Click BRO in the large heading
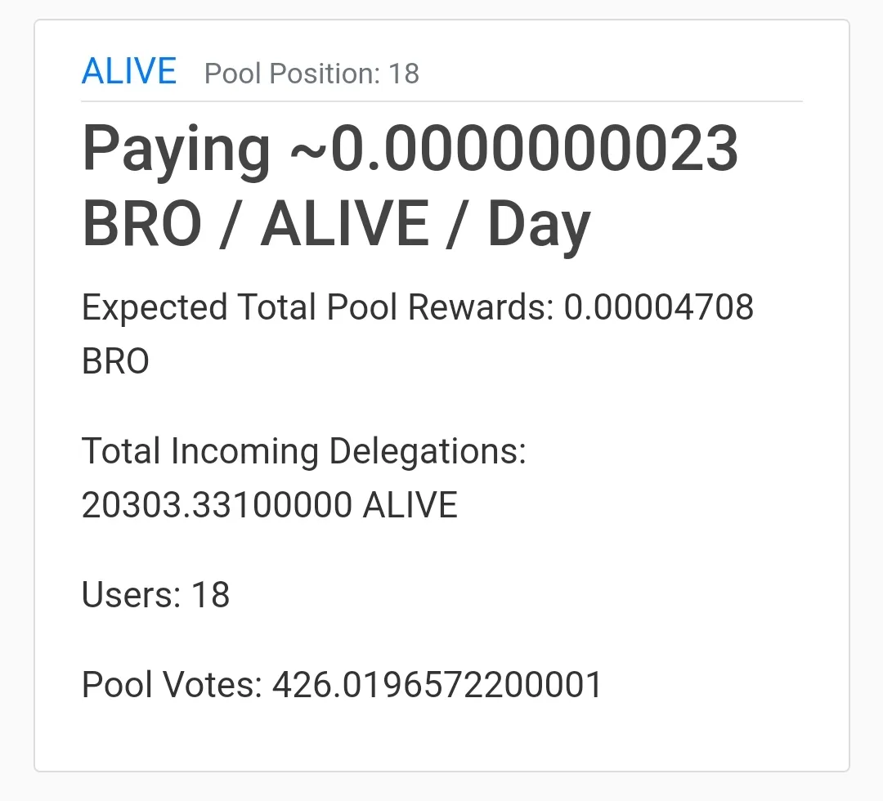The width and height of the screenshot is (883, 801). tap(141, 224)
